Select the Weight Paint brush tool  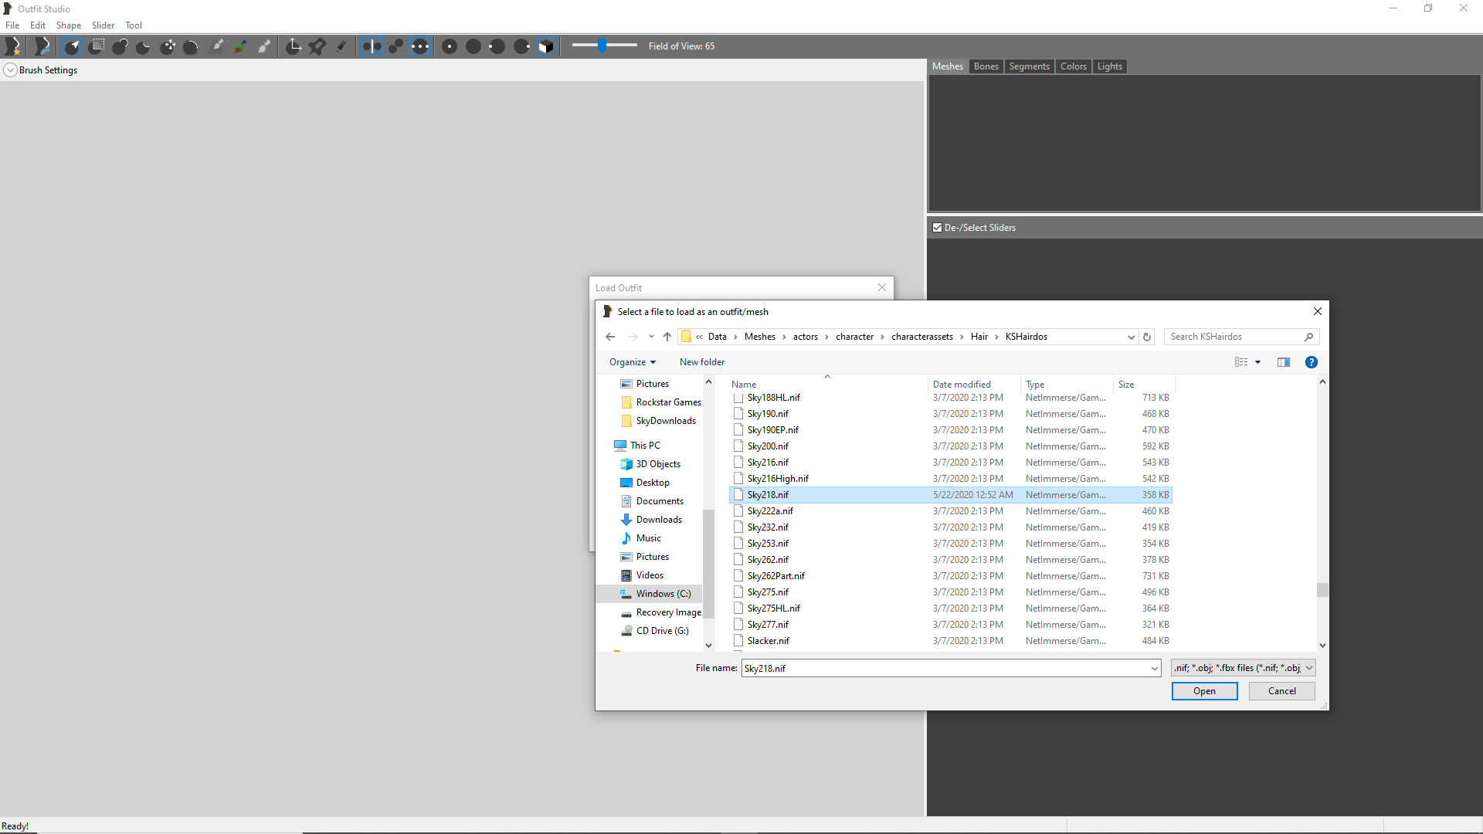pyautogui.click(x=218, y=46)
